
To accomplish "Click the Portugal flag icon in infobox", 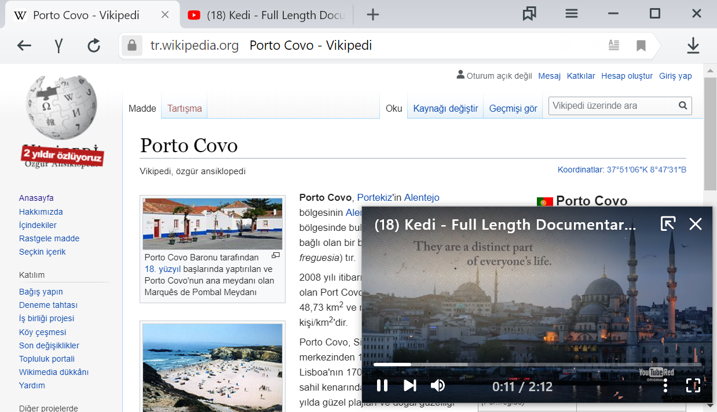I will tap(544, 202).
